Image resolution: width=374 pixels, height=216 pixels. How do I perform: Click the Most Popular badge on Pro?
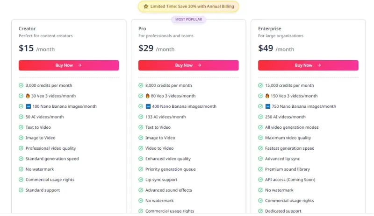189,19
